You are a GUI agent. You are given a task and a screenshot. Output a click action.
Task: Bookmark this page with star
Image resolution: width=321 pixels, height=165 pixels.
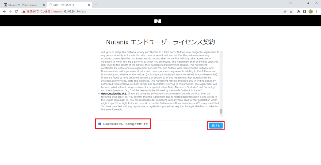[x=291, y=11]
